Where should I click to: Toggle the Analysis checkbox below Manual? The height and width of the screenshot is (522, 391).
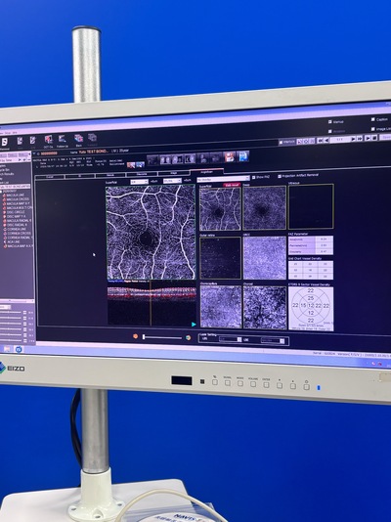330,131
